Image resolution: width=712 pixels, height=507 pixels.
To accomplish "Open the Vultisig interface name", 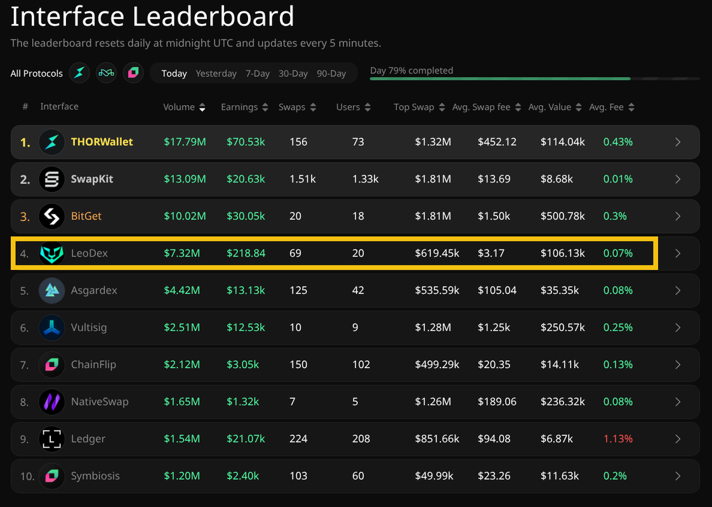I will 89,328.
